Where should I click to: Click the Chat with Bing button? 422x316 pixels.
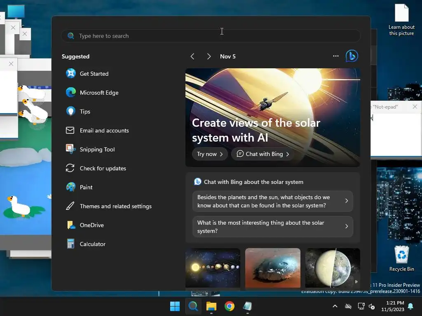[263, 154]
